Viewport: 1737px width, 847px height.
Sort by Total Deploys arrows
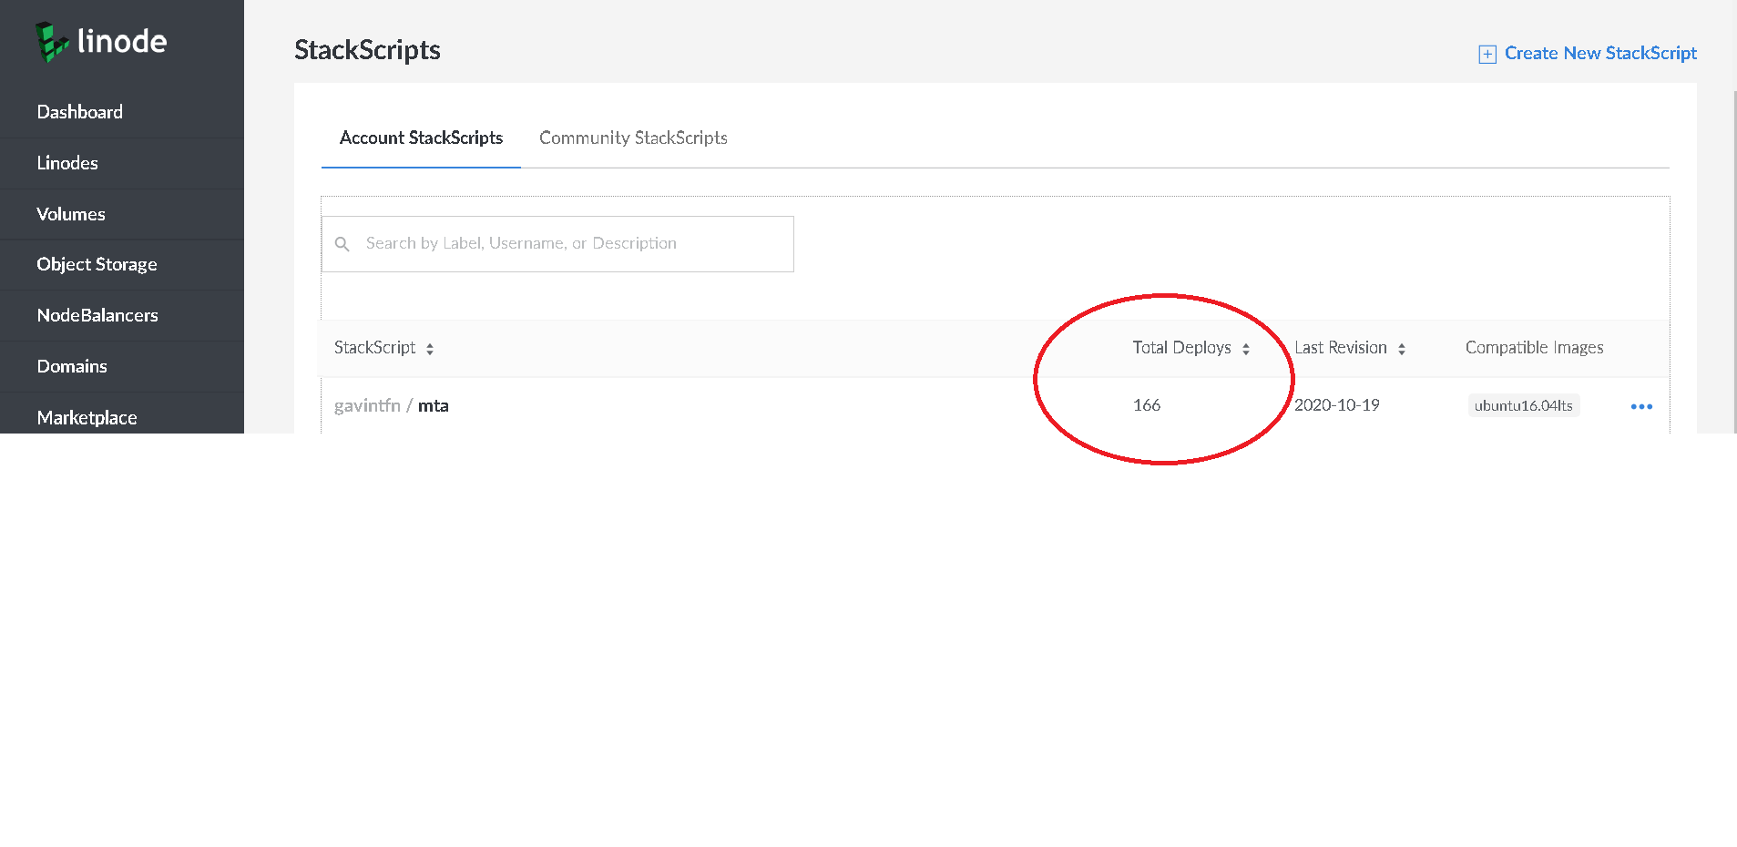(x=1246, y=349)
